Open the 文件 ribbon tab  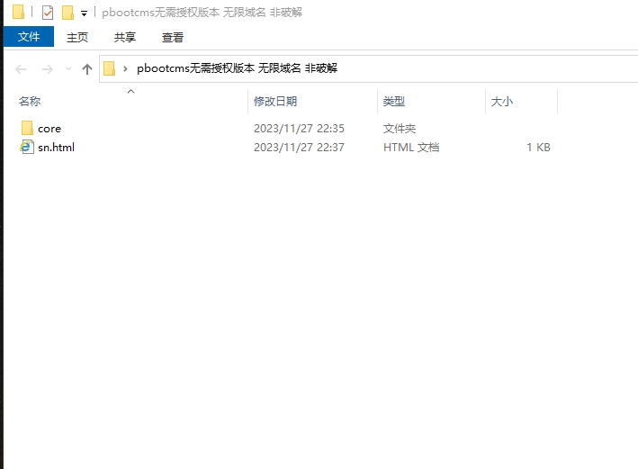tap(29, 37)
